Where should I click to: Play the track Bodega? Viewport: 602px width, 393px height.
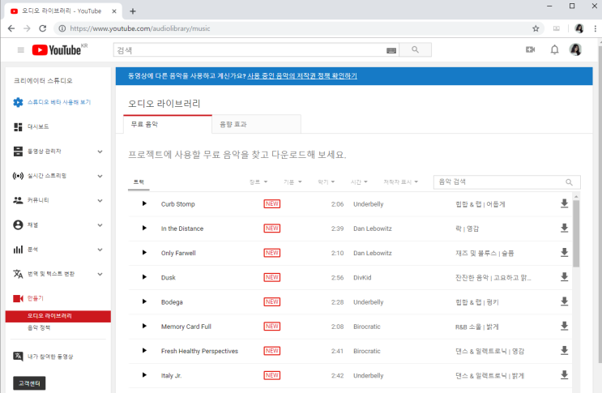pos(144,301)
